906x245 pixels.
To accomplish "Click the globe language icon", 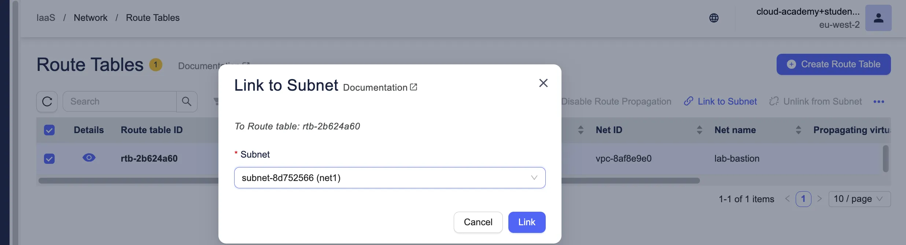I will click(x=714, y=18).
